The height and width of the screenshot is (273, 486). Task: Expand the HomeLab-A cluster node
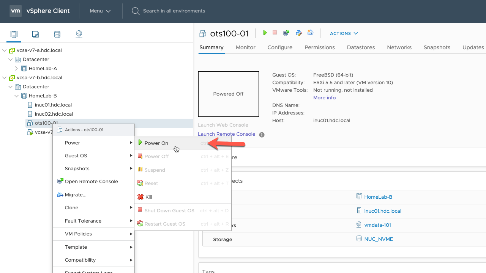click(16, 69)
